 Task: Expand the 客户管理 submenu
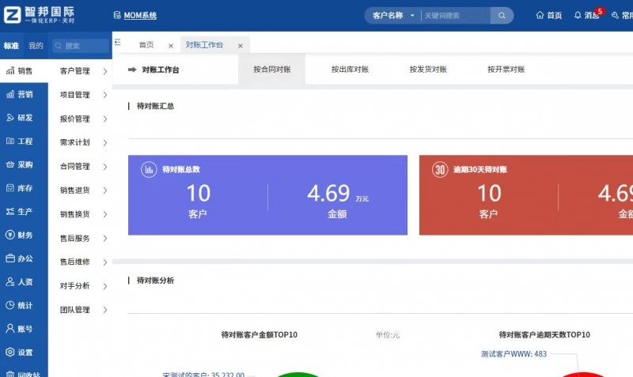pyautogui.click(x=104, y=71)
